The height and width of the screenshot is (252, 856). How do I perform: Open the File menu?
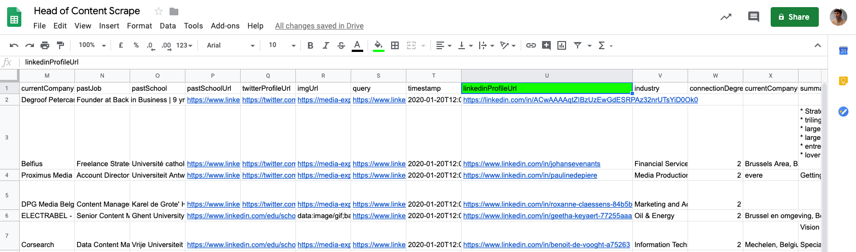pyautogui.click(x=39, y=26)
